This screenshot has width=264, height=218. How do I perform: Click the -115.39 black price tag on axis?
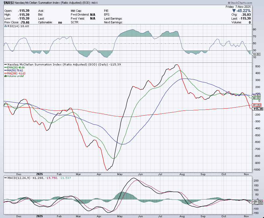click(258, 109)
